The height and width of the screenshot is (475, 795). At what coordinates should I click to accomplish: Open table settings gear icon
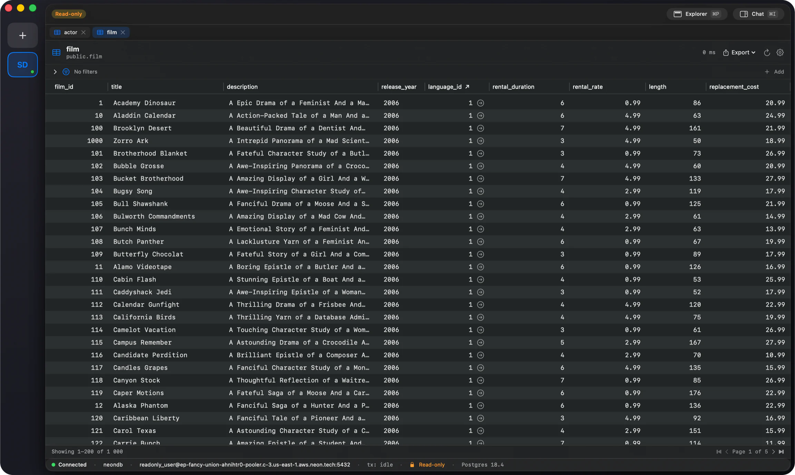pyautogui.click(x=780, y=52)
